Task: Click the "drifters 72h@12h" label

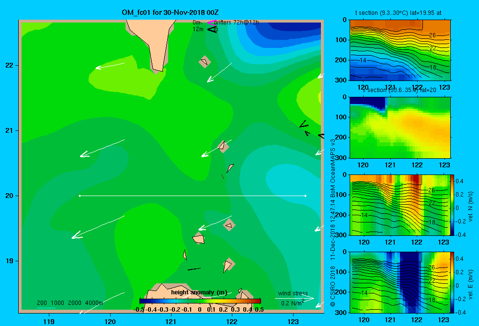Action: click(236, 23)
